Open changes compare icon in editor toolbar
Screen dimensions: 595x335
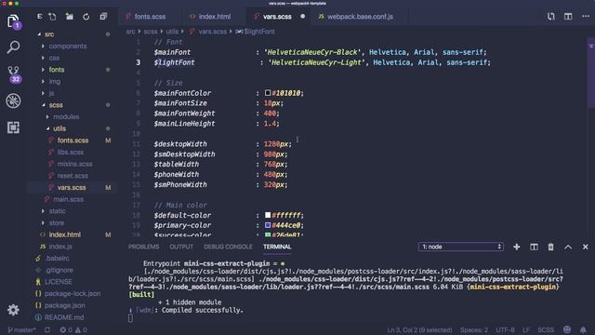(x=551, y=17)
